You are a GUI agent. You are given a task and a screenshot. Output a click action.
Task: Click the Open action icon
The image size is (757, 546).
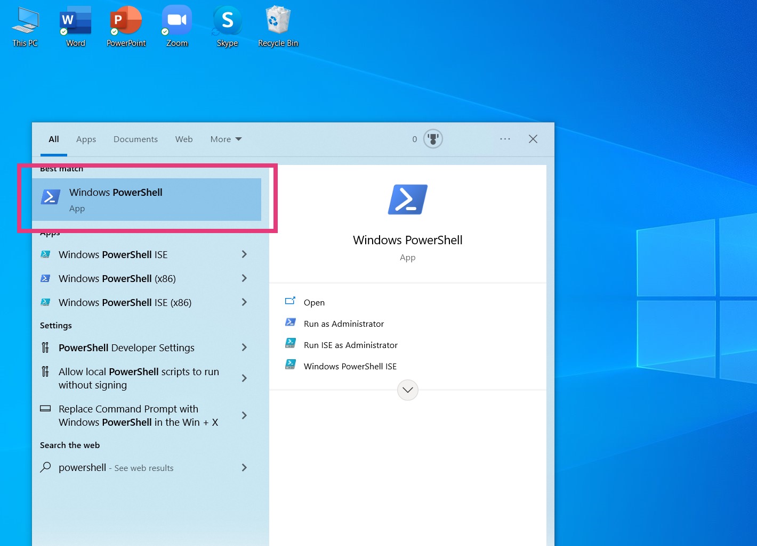(291, 301)
